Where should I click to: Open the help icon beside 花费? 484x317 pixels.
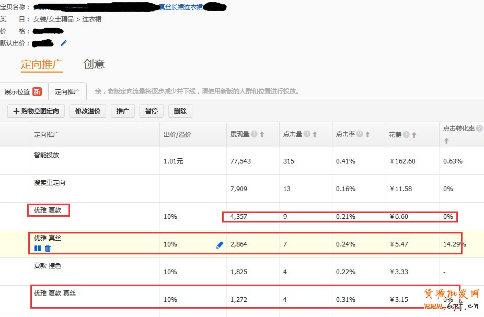(406, 135)
